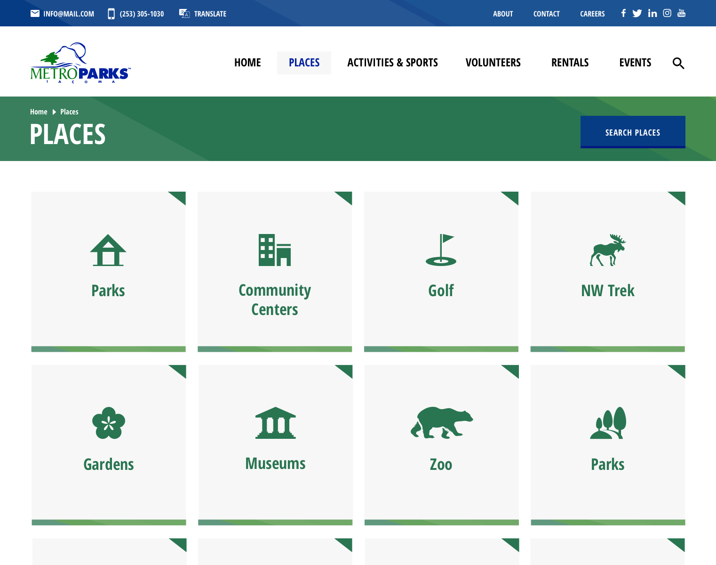Click the golf flag icon
This screenshot has width=716, height=565.
click(441, 250)
